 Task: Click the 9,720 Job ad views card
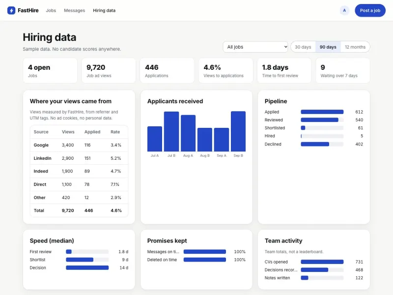pos(109,70)
